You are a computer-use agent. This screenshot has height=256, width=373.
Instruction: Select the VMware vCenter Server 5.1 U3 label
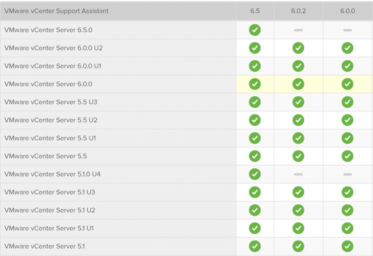(50, 192)
